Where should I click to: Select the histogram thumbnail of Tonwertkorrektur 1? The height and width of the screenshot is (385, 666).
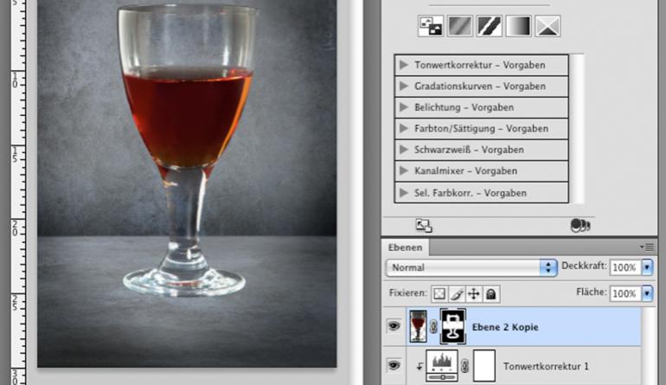[x=442, y=365]
